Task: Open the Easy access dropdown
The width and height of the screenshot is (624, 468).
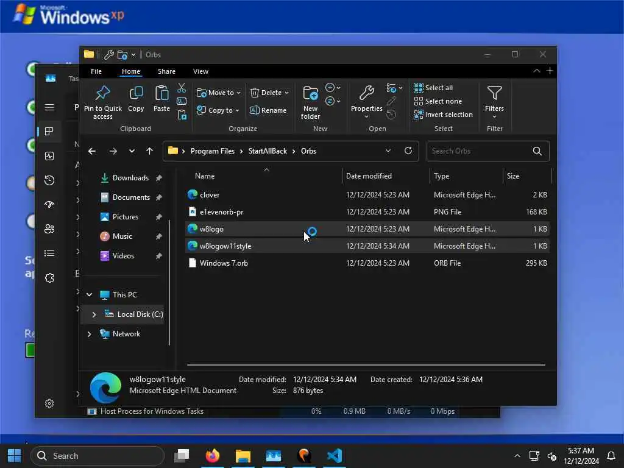Action: (333, 101)
